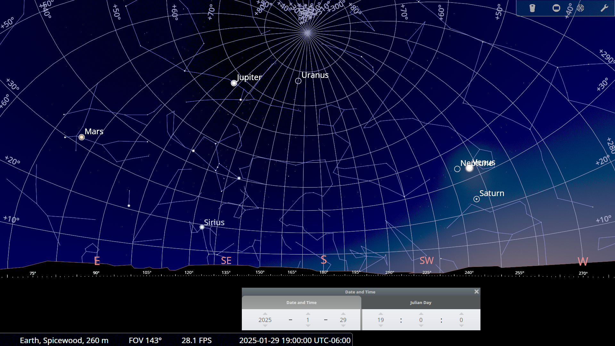Click the date-time display in status bar

click(x=295, y=340)
